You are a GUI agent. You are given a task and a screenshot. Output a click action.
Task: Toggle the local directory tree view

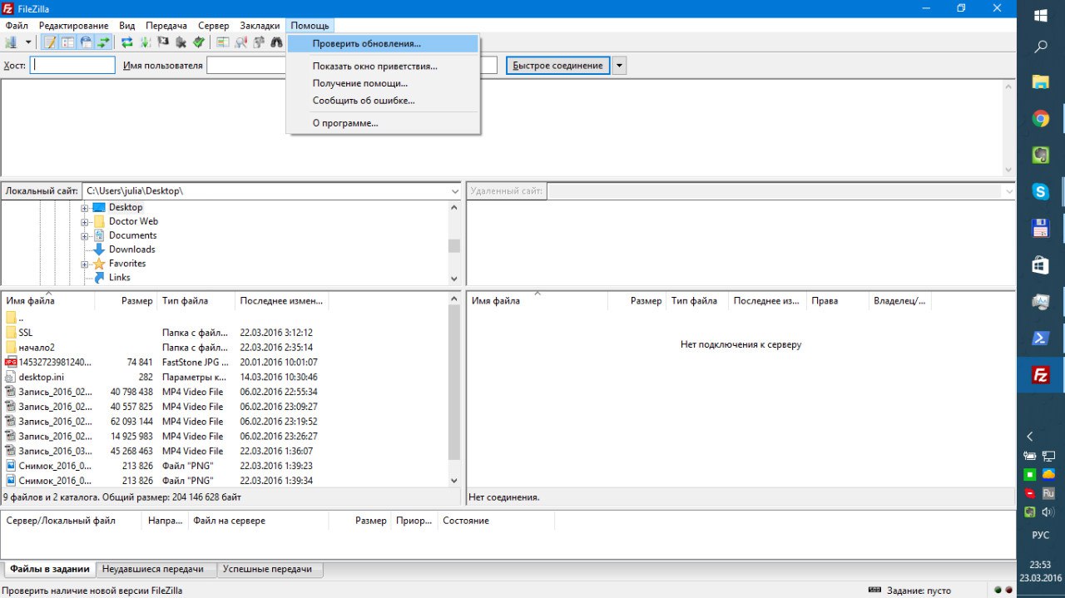coord(67,42)
